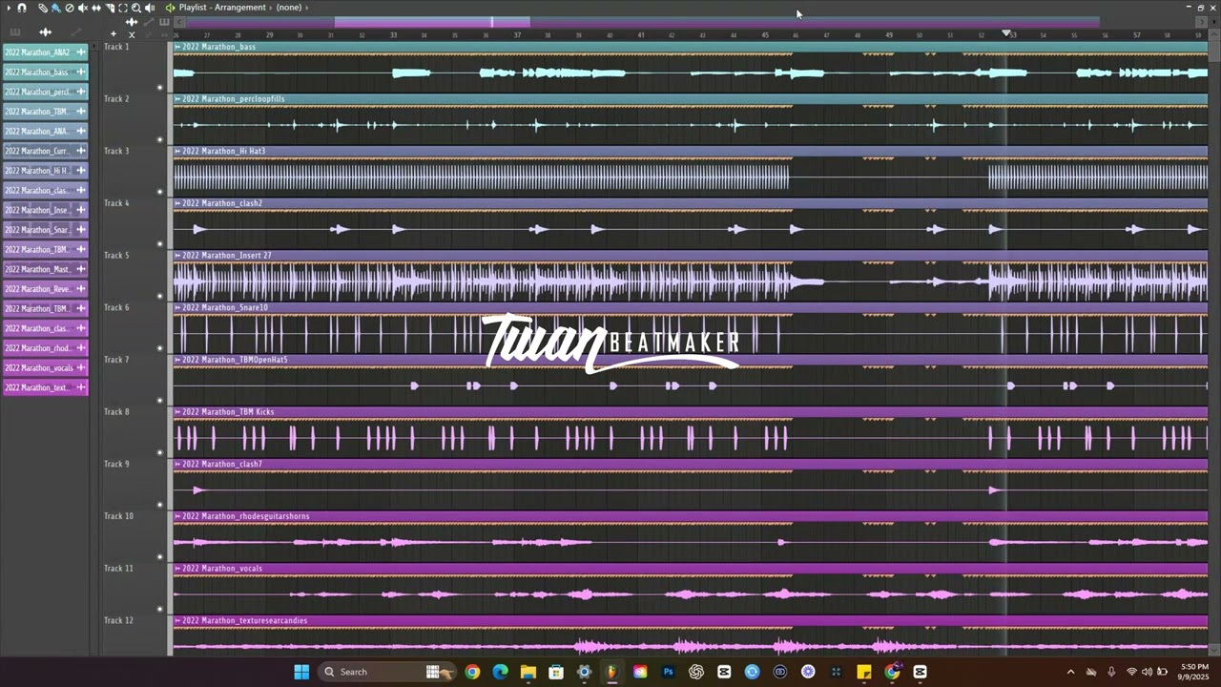Mute Track 7 with its switch
The image size is (1221, 687).
160,401
